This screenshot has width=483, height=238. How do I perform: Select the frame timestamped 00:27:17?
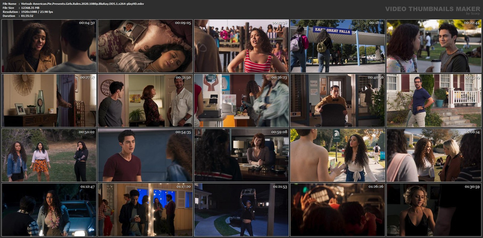[x=49, y=101]
